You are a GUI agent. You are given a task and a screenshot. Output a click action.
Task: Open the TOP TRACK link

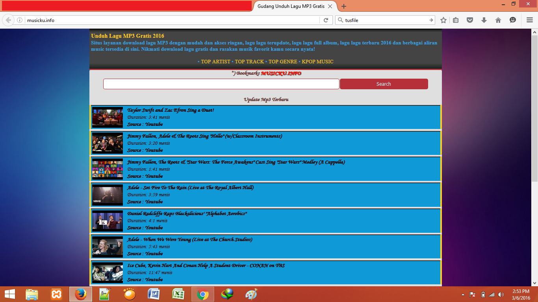pyautogui.click(x=249, y=62)
